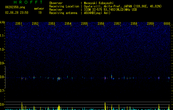173x110 pixels.
Task: Click the kHz axis unit label
Action: (x=2, y=22)
